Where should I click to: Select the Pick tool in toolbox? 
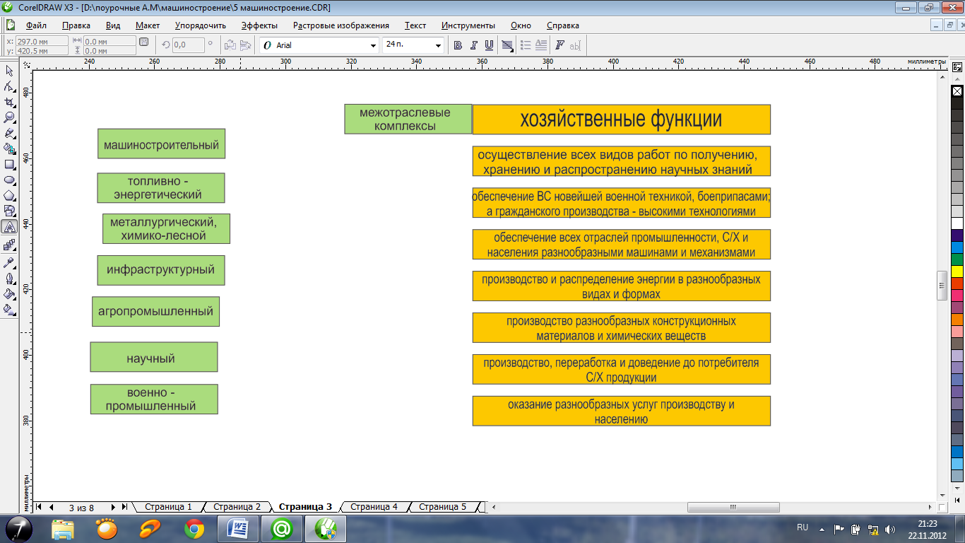10,71
